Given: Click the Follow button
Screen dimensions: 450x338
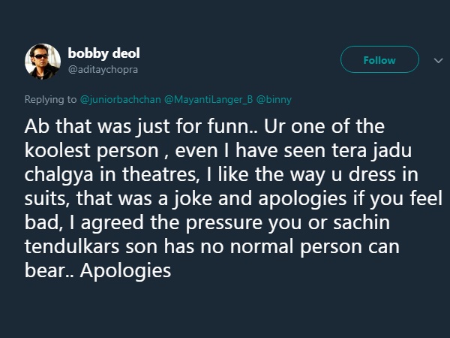Looking at the screenshot, I should (x=379, y=59).
